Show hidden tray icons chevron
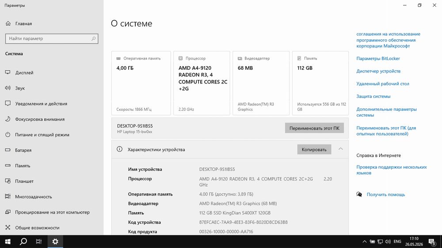This screenshot has height=248, width=442. click(365, 241)
